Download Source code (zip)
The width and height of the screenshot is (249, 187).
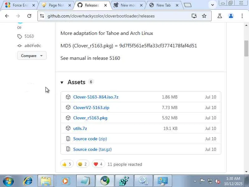click(90, 139)
